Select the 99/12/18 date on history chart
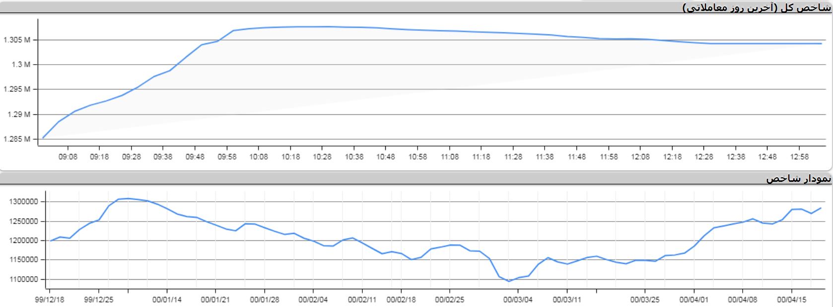Image resolution: width=833 pixels, height=307 pixels. tap(50, 300)
